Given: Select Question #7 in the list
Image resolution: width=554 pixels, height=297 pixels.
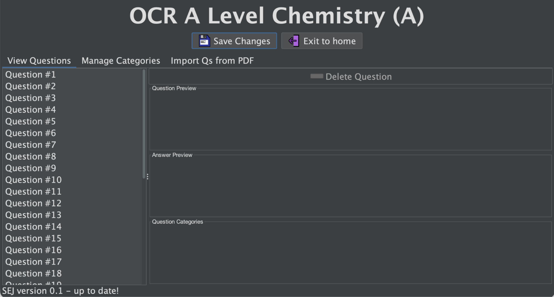Looking at the screenshot, I should click(x=30, y=145).
